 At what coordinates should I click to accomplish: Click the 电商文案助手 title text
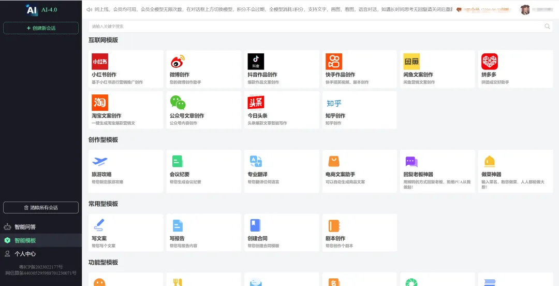point(341,174)
